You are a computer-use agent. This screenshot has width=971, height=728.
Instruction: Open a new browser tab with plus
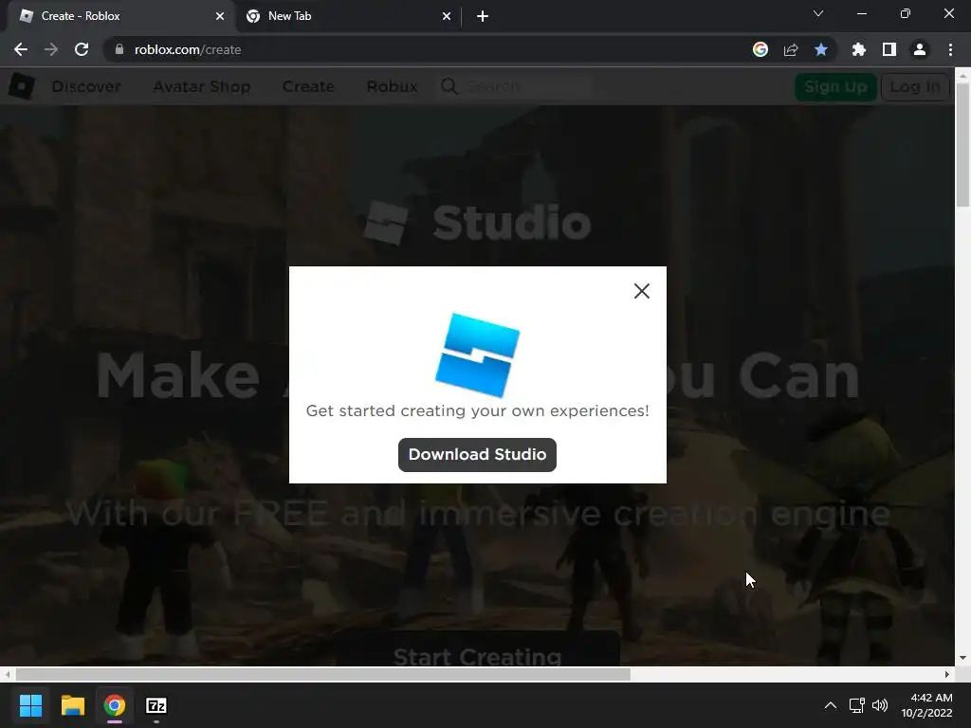tap(483, 16)
